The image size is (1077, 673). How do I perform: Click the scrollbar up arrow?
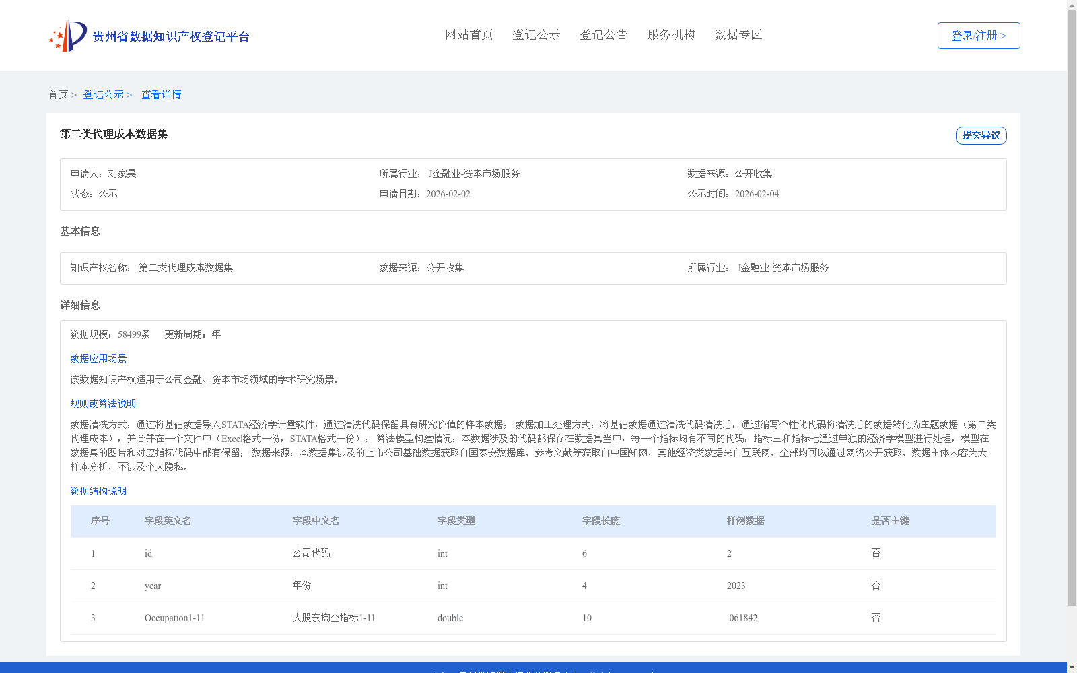pyautogui.click(x=1072, y=5)
